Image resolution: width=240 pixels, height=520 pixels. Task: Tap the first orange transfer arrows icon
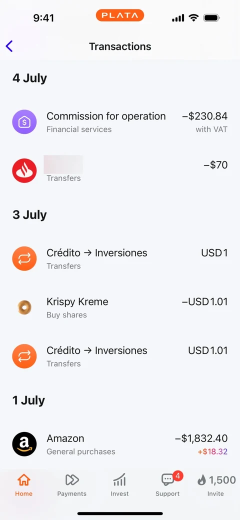[x=24, y=258]
